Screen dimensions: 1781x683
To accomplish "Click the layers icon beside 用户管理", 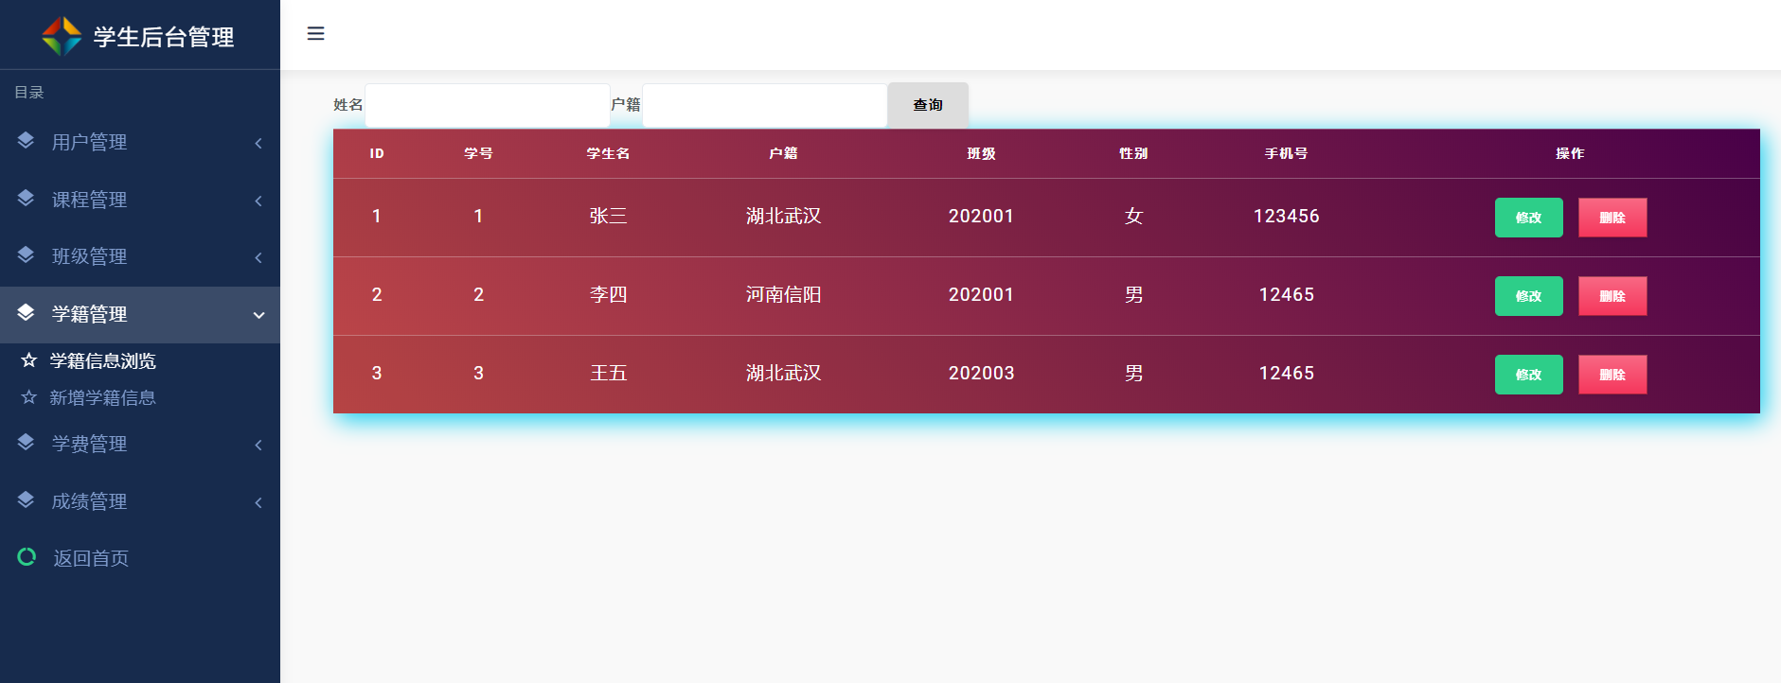I will click(x=26, y=141).
